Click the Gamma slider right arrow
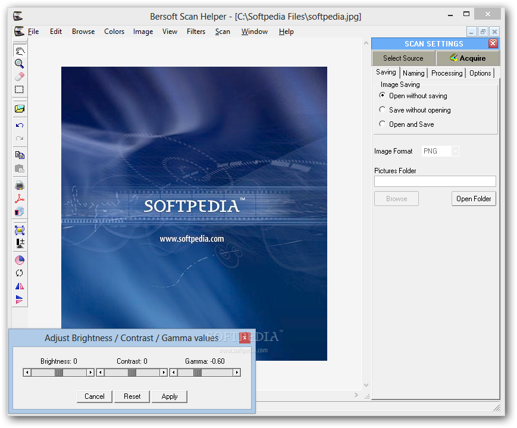The width and height of the screenshot is (517, 428). [x=237, y=373]
